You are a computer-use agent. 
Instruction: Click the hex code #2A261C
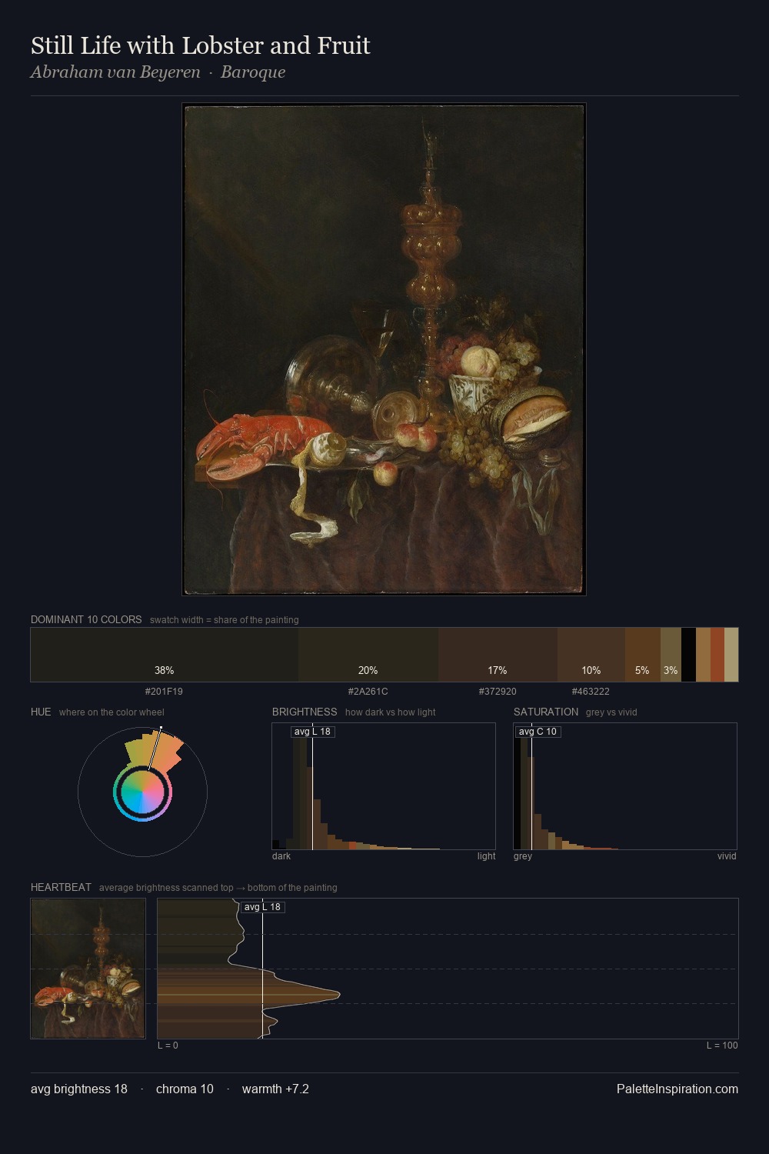click(x=368, y=692)
